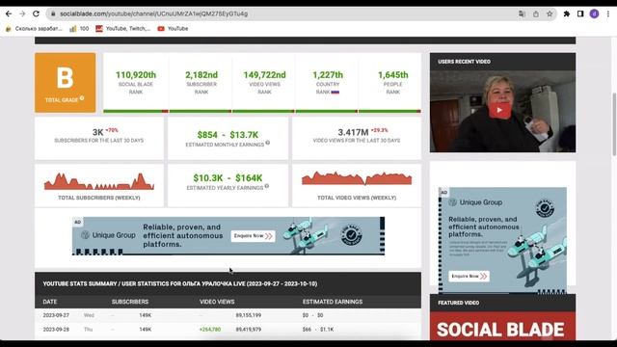
Task: Click the browser forward arrow
Action: click(x=22, y=13)
